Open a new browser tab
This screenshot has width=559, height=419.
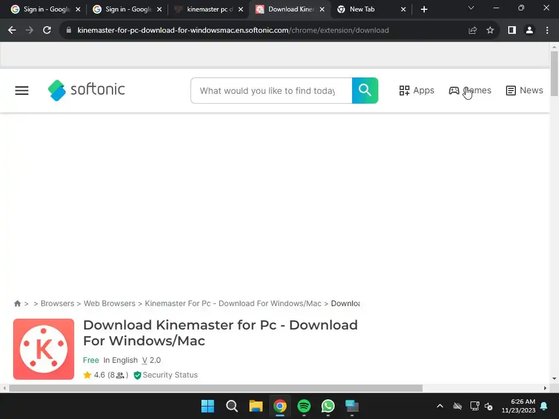(x=424, y=10)
